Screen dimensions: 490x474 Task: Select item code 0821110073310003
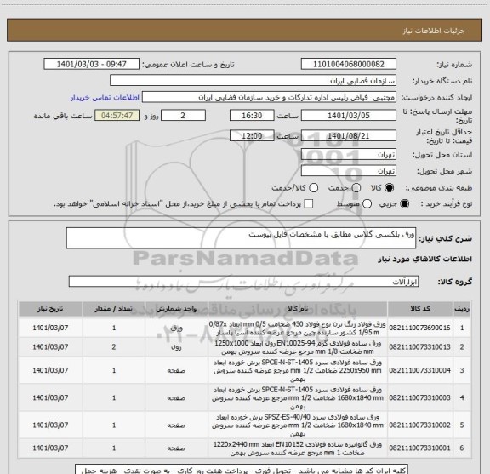click(x=419, y=397)
